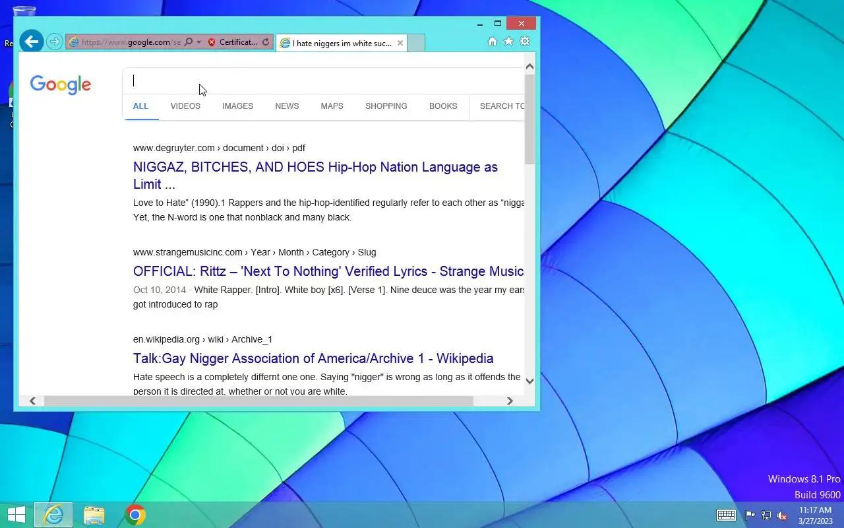Click the 'Oct 10, 2014' snippet date
844x528 pixels.
tap(160, 290)
